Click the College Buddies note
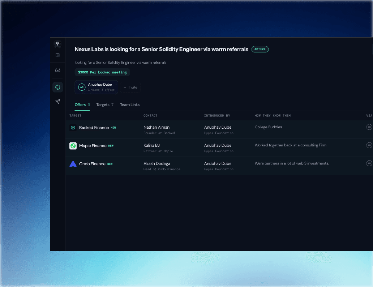This screenshot has width=373, height=287. pos(268,127)
